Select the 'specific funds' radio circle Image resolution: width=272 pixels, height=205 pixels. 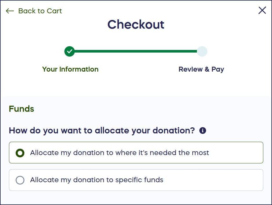click(x=20, y=180)
